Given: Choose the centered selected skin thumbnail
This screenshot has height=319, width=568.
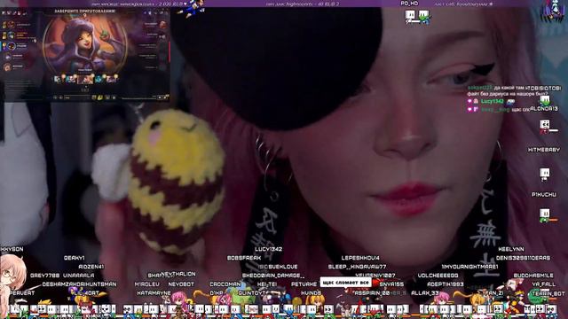Looking at the screenshot, I should click(x=85, y=79).
